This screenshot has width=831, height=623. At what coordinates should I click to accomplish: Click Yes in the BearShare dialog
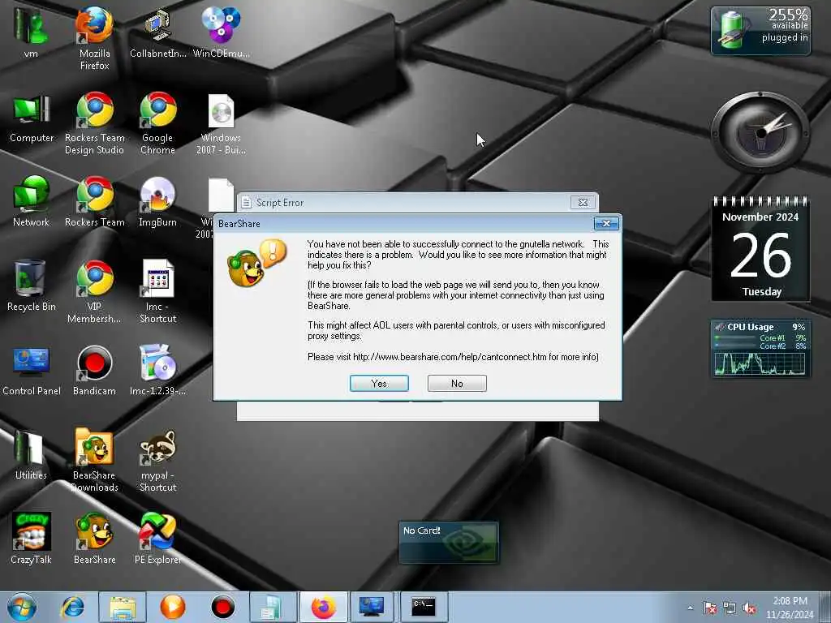click(379, 383)
